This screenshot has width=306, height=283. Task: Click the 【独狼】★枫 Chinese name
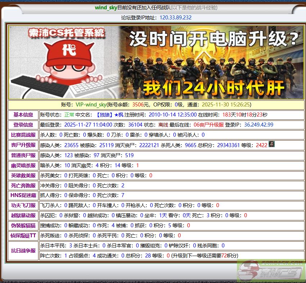click(x=109, y=115)
